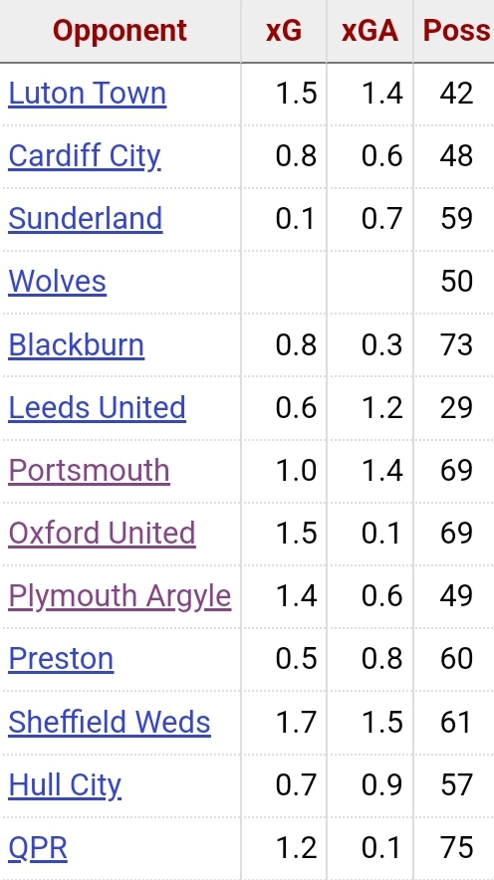Select the QPR possession value 75
This screenshot has height=880, width=494.
pyautogui.click(x=456, y=848)
